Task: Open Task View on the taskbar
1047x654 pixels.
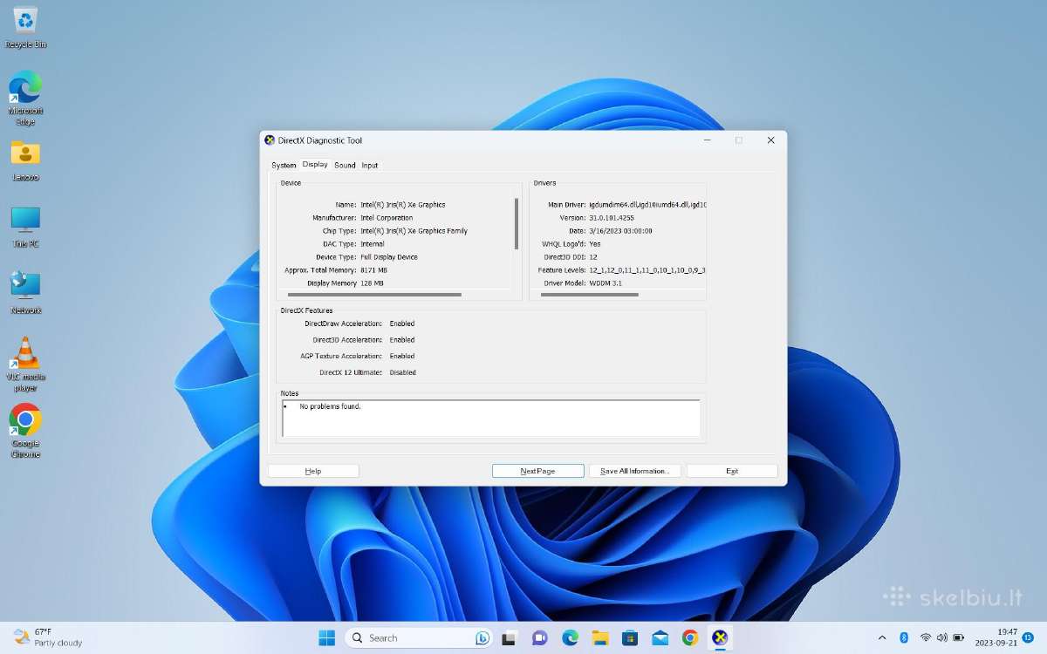Action: [510, 637]
